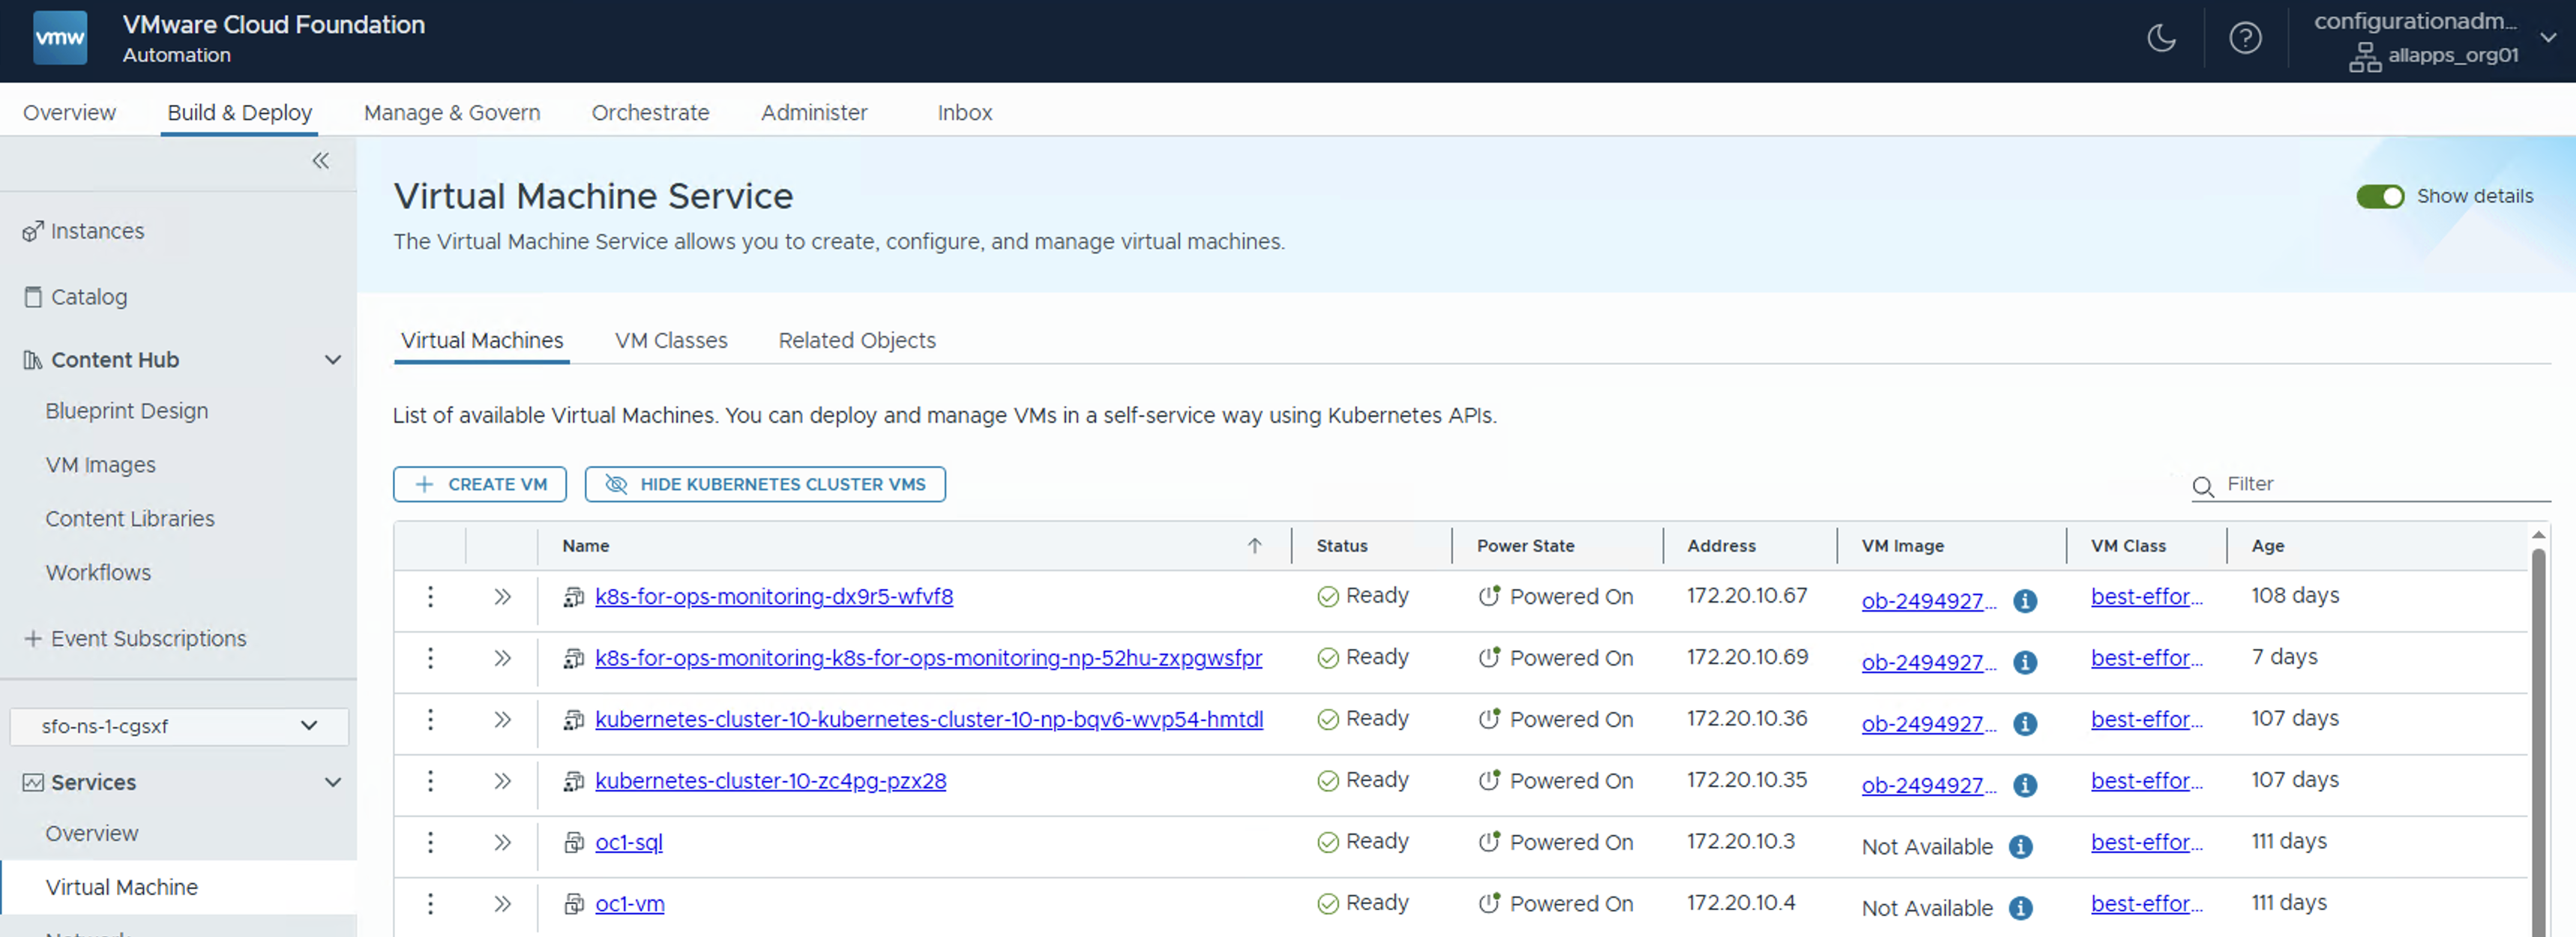Click info icon next to oc1-sql VM image
The width and height of the screenshot is (2576, 937).
2020,847
